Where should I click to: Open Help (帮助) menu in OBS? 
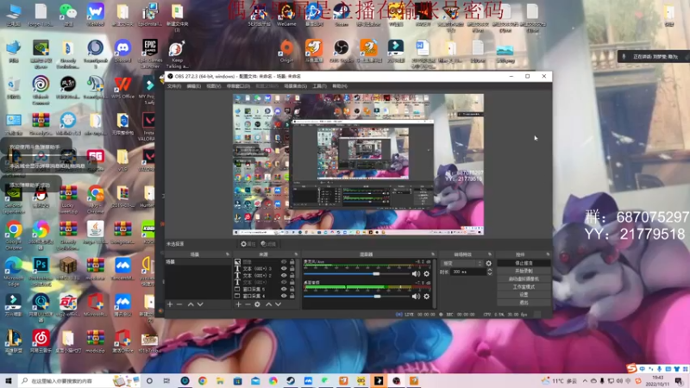tap(340, 86)
